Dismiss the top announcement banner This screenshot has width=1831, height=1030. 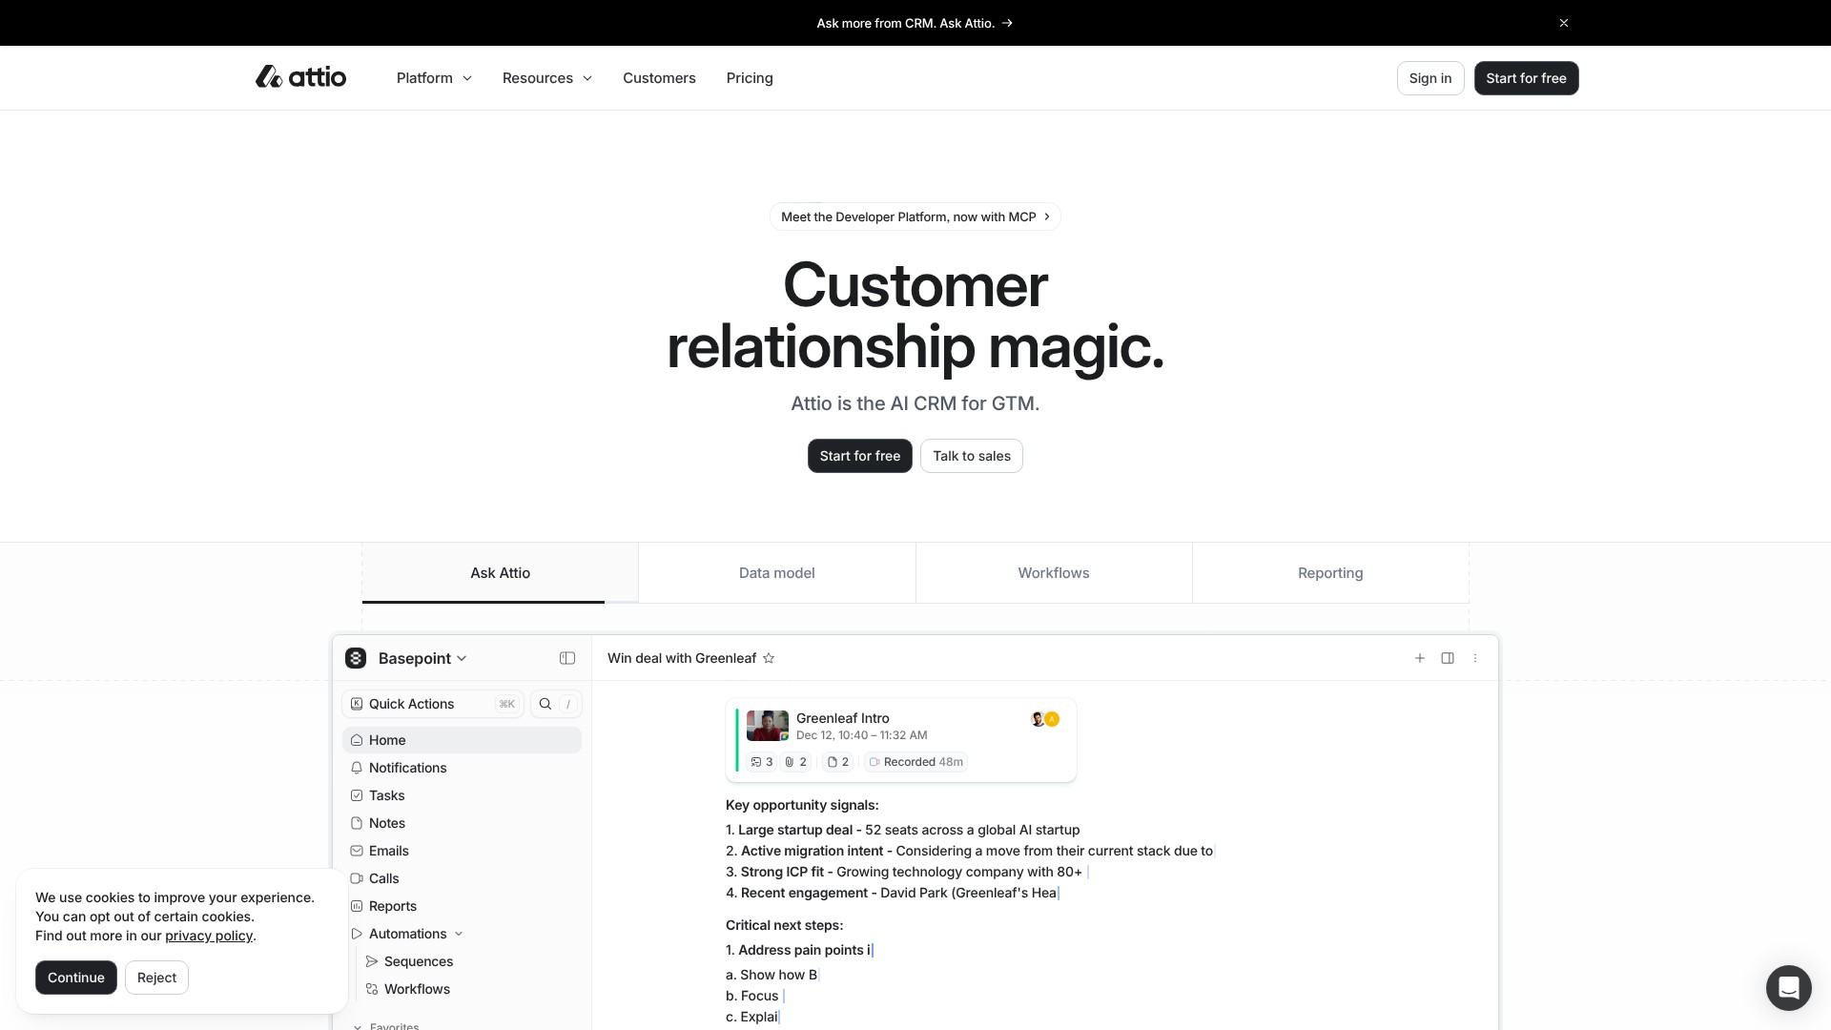(1564, 23)
